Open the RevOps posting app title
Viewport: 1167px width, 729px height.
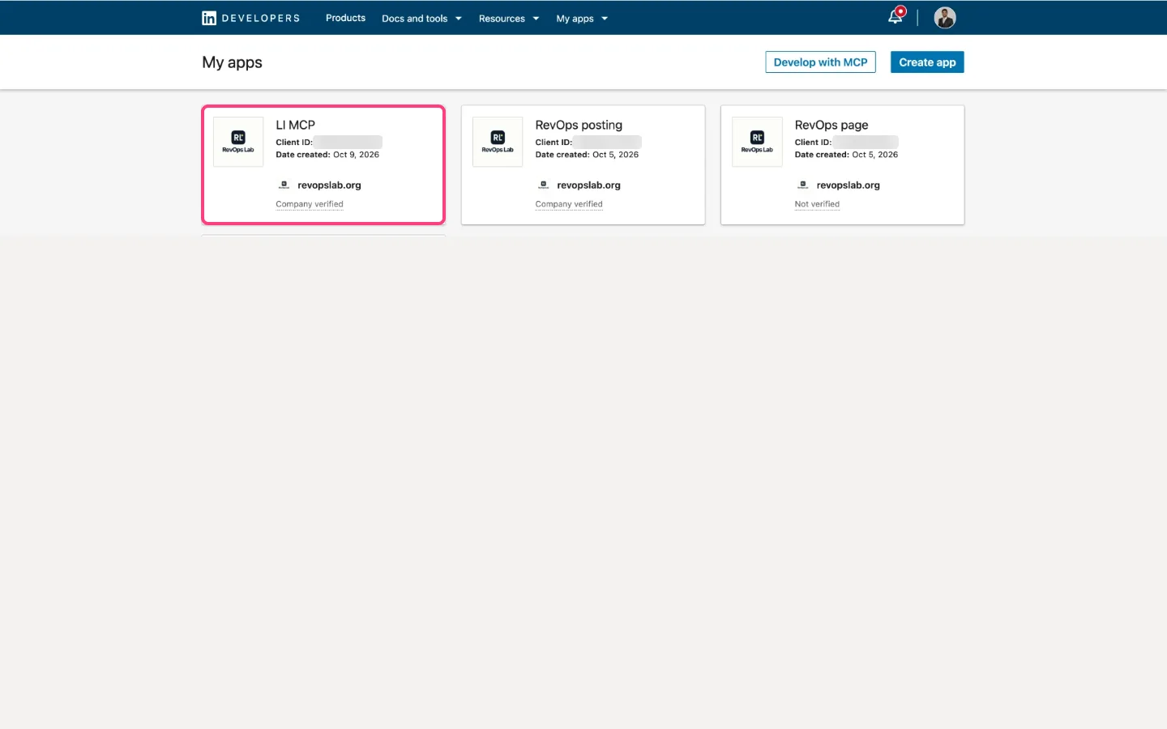(579, 125)
